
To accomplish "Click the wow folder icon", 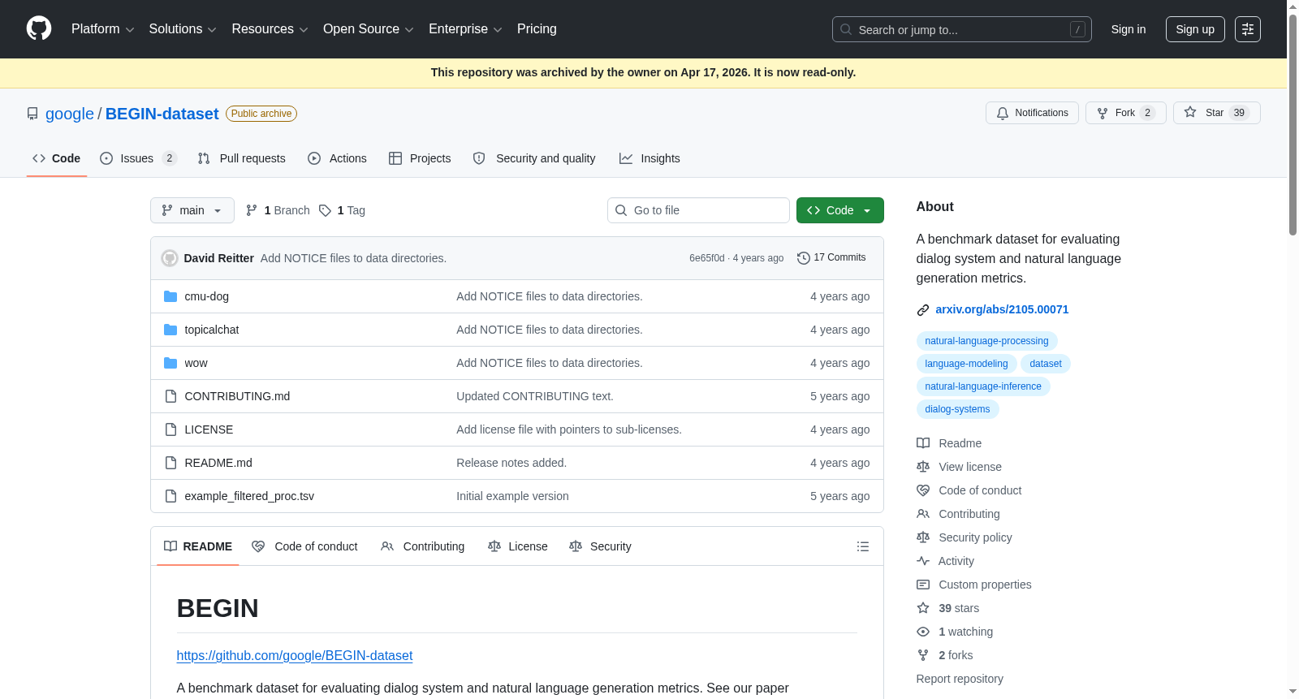I will (x=170, y=363).
